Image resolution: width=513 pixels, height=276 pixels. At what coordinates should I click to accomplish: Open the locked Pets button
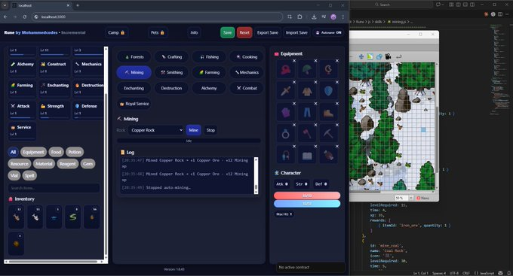pos(158,32)
